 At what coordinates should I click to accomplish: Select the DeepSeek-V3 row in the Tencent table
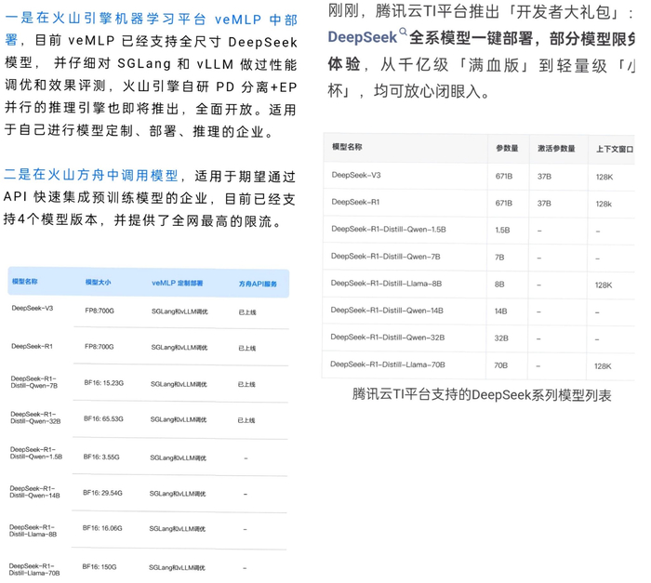tap(479, 176)
